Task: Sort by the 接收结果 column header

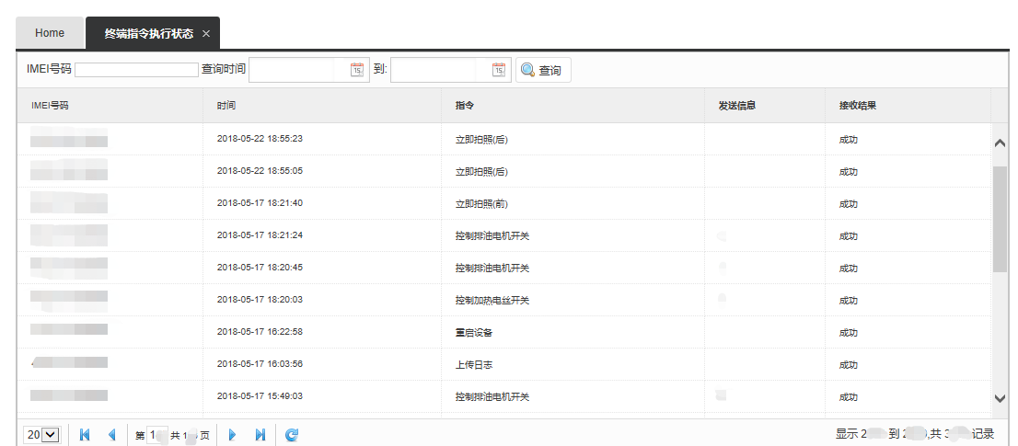Action: click(x=908, y=105)
